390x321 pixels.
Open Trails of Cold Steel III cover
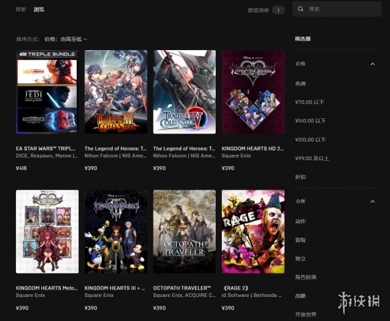116,91
